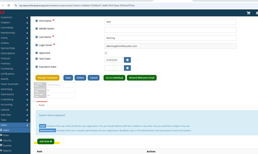The image size is (258, 154).
Task: Click into the Middle Name field
Action: click(170, 30)
